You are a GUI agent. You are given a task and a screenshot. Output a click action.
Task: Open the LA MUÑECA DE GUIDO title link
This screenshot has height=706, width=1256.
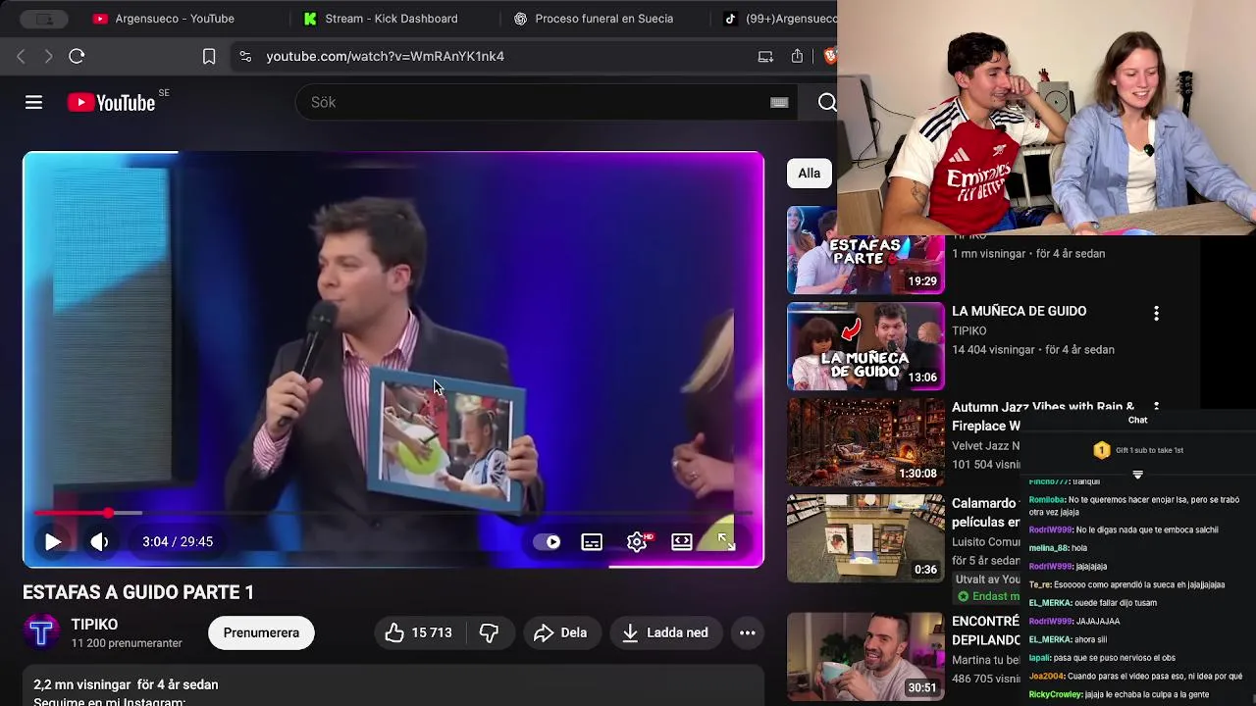1019,311
